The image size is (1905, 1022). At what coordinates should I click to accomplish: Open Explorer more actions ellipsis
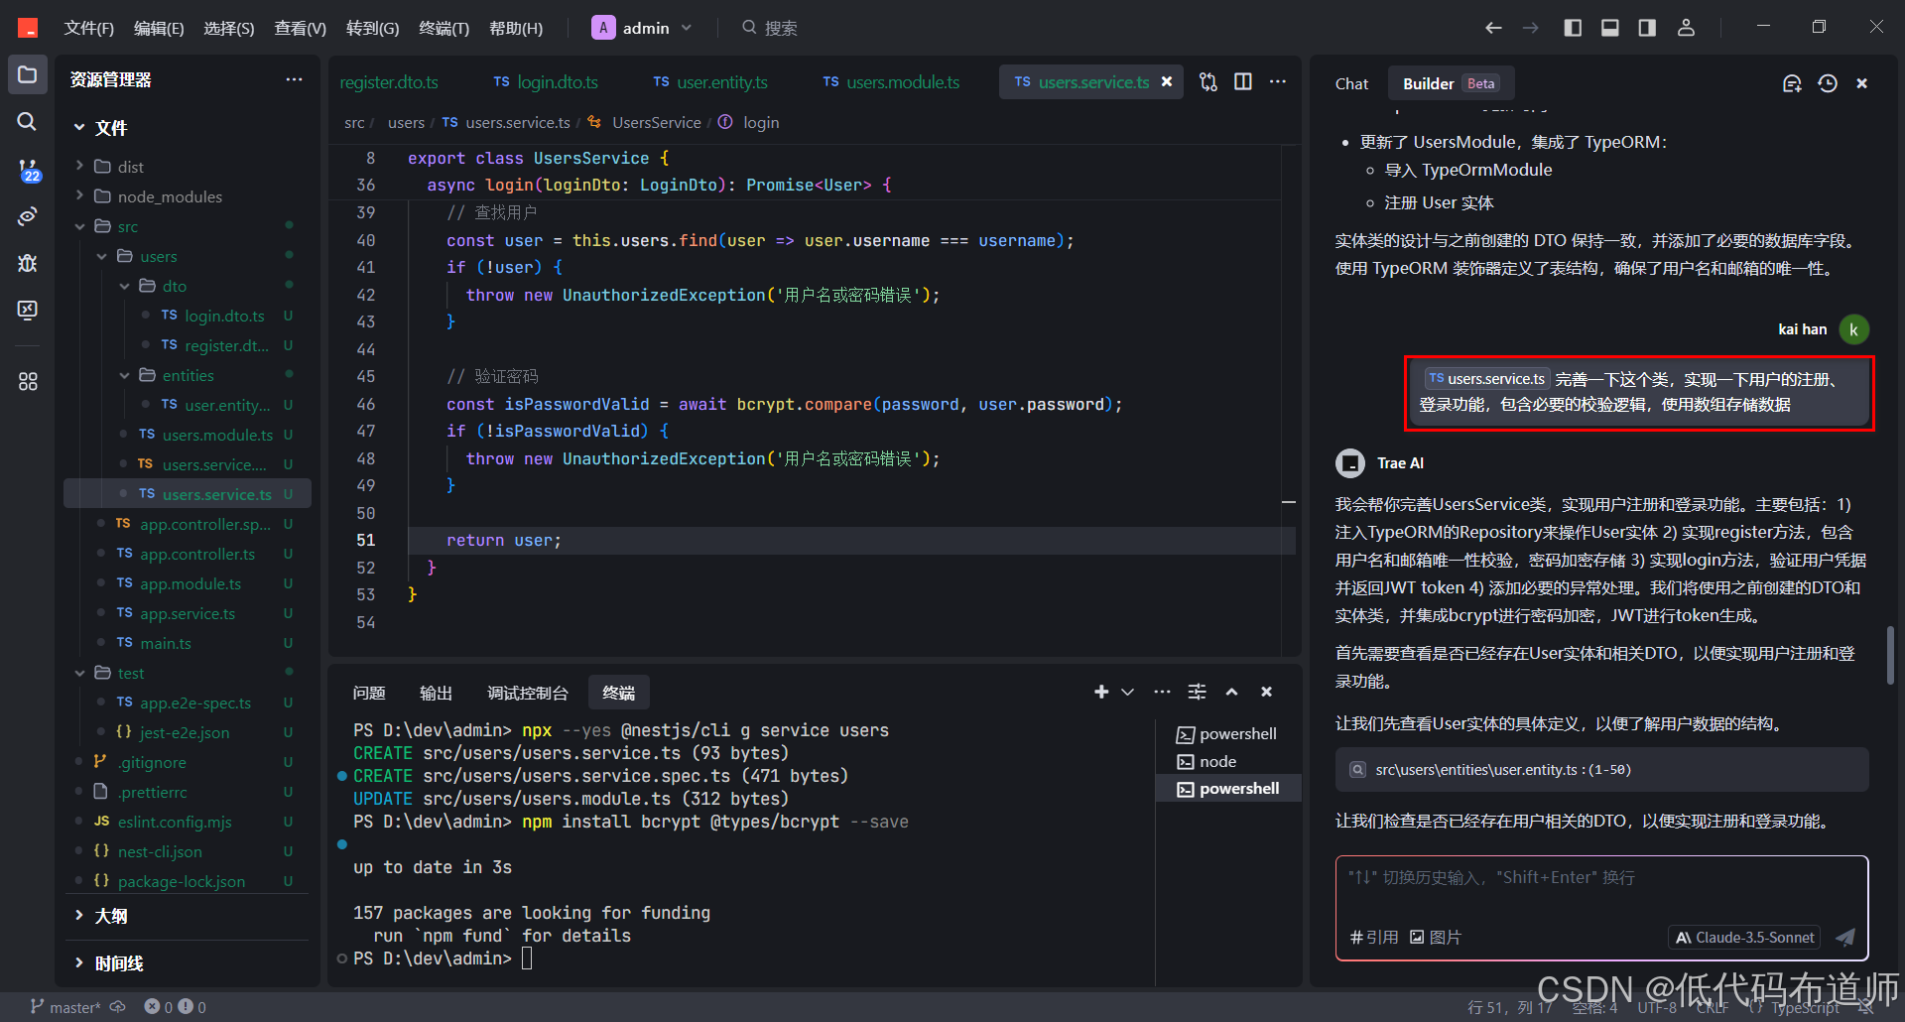click(294, 79)
